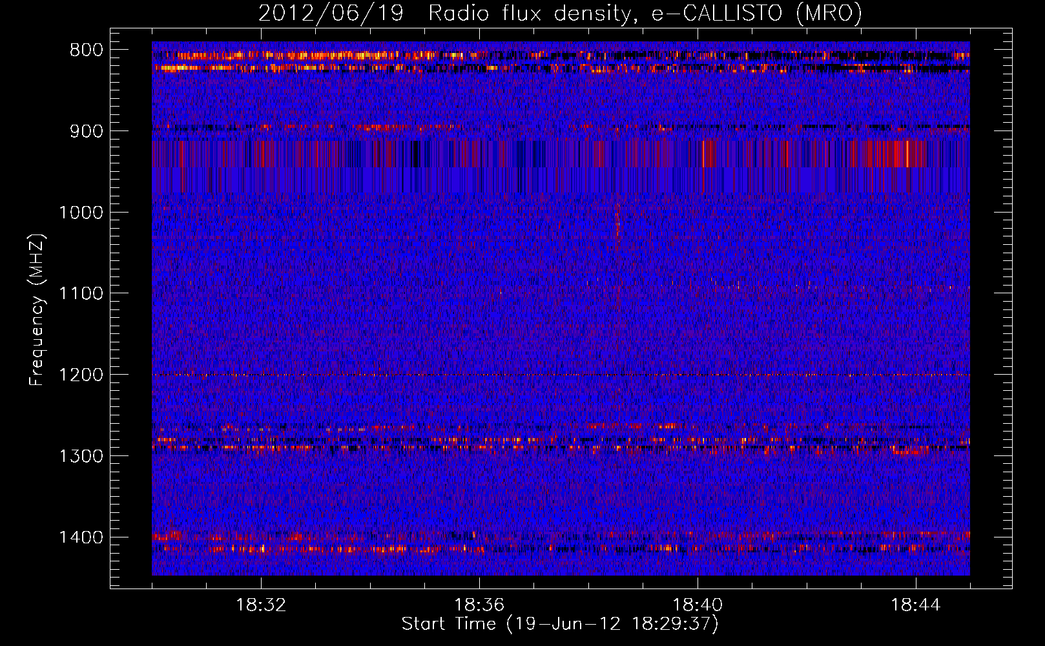
Task: Click the 18:44 time tick label
Action: (x=916, y=605)
